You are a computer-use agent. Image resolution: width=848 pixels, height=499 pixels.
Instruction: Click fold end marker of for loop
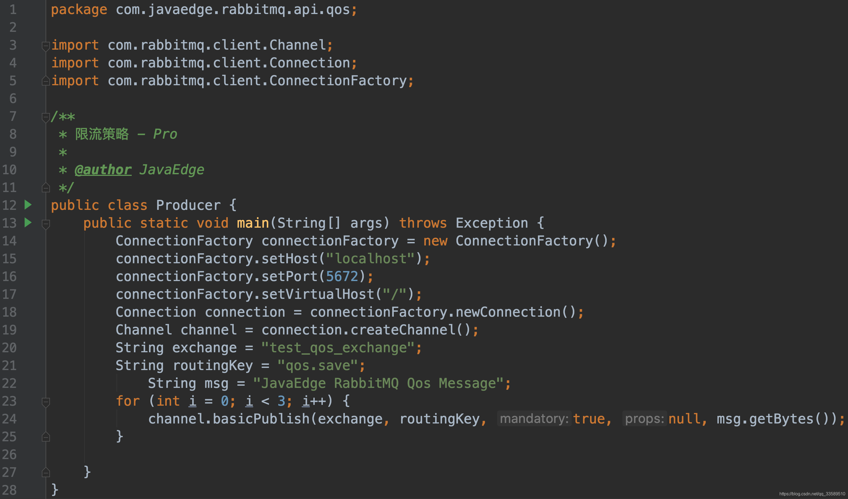46,437
